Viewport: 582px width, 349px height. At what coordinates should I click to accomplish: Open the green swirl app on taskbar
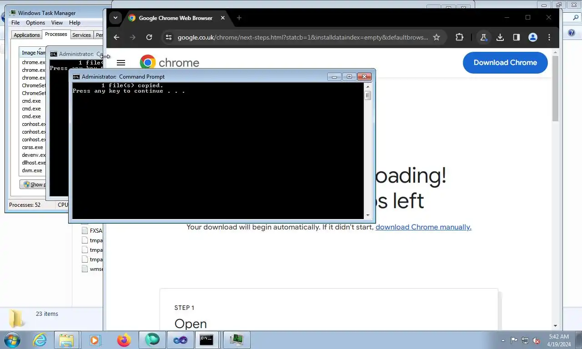[152, 340]
